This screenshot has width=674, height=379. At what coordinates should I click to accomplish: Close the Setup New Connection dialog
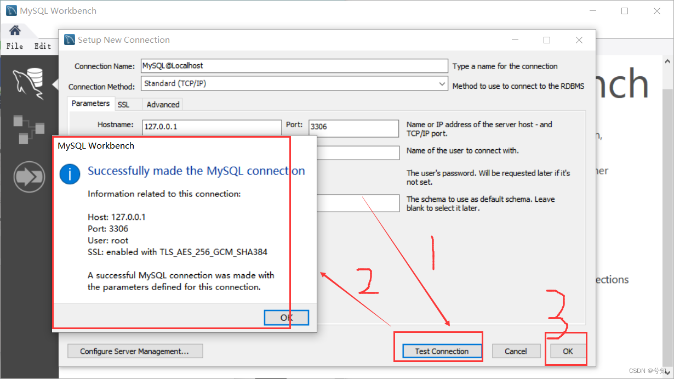(x=579, y=40)
